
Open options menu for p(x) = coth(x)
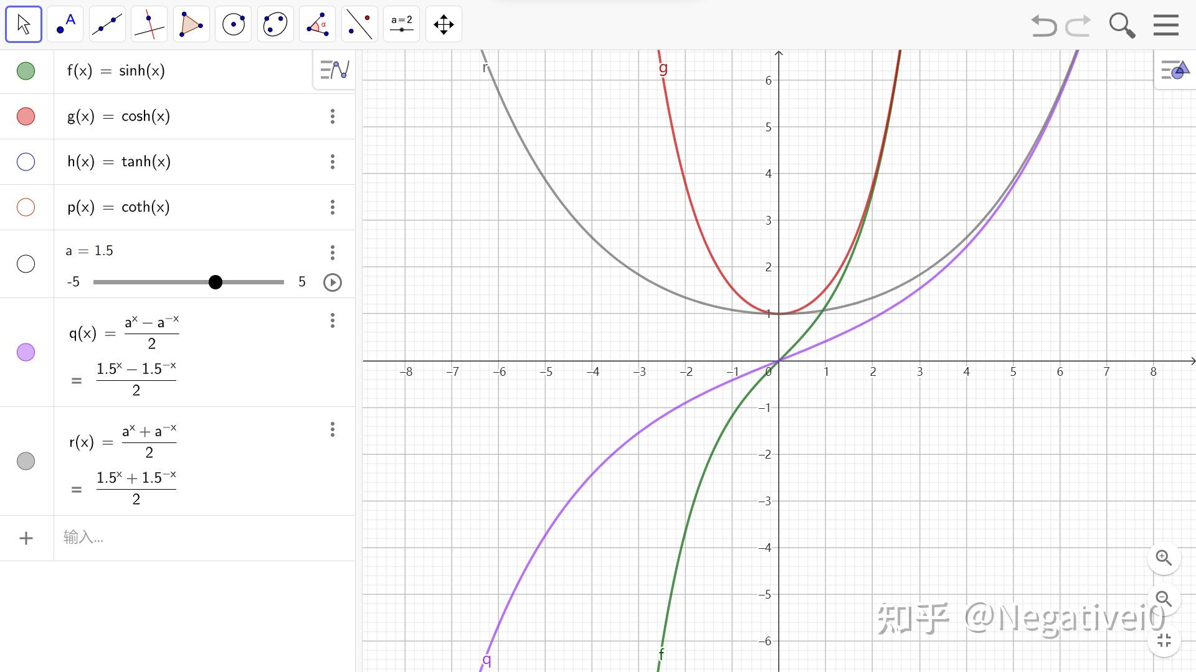(333, 207)
